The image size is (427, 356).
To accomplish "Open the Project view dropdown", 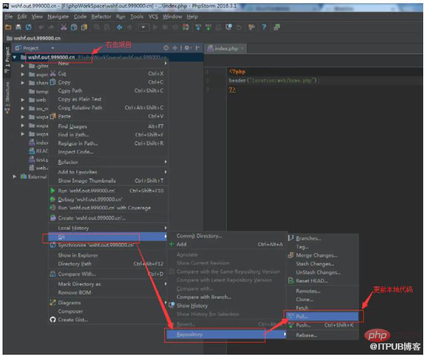I will pos(52,48).
